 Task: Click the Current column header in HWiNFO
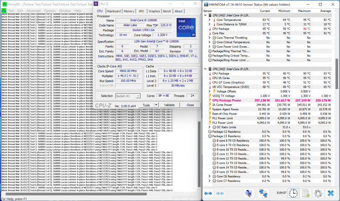pyautogui.click(x=265, y=11)
